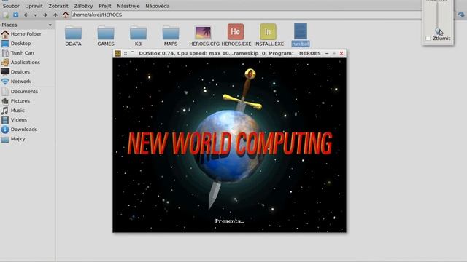Open the navigation history dropdown arrow
The width and height of the screenshot is (467, 262).
pos(36,15)
